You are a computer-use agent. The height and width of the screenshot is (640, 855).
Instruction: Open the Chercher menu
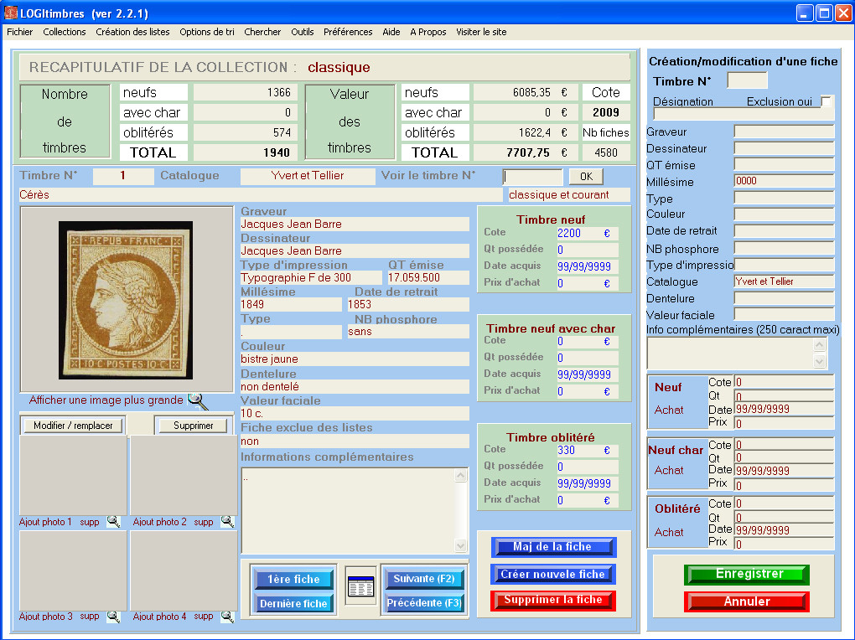tap(262, 32)
